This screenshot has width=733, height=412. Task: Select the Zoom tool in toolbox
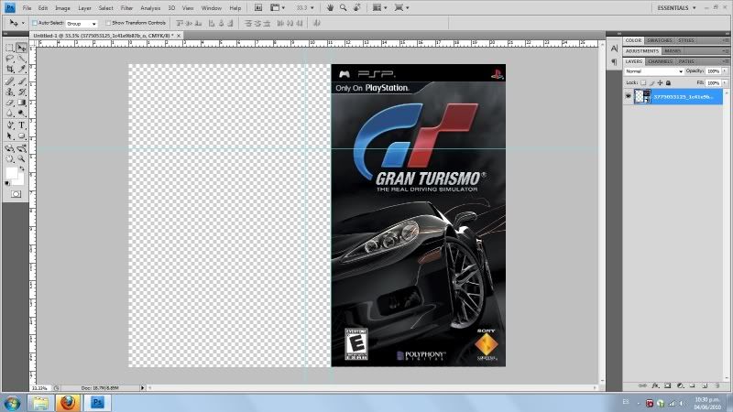click(x=21, y=159)
